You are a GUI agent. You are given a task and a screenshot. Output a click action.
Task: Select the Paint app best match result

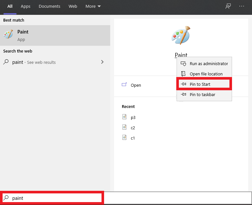click(x=55, y=35)
